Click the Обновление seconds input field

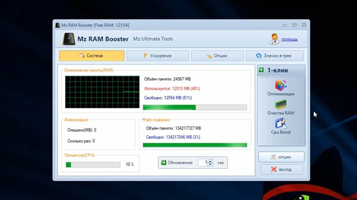(x=203, y=162)
